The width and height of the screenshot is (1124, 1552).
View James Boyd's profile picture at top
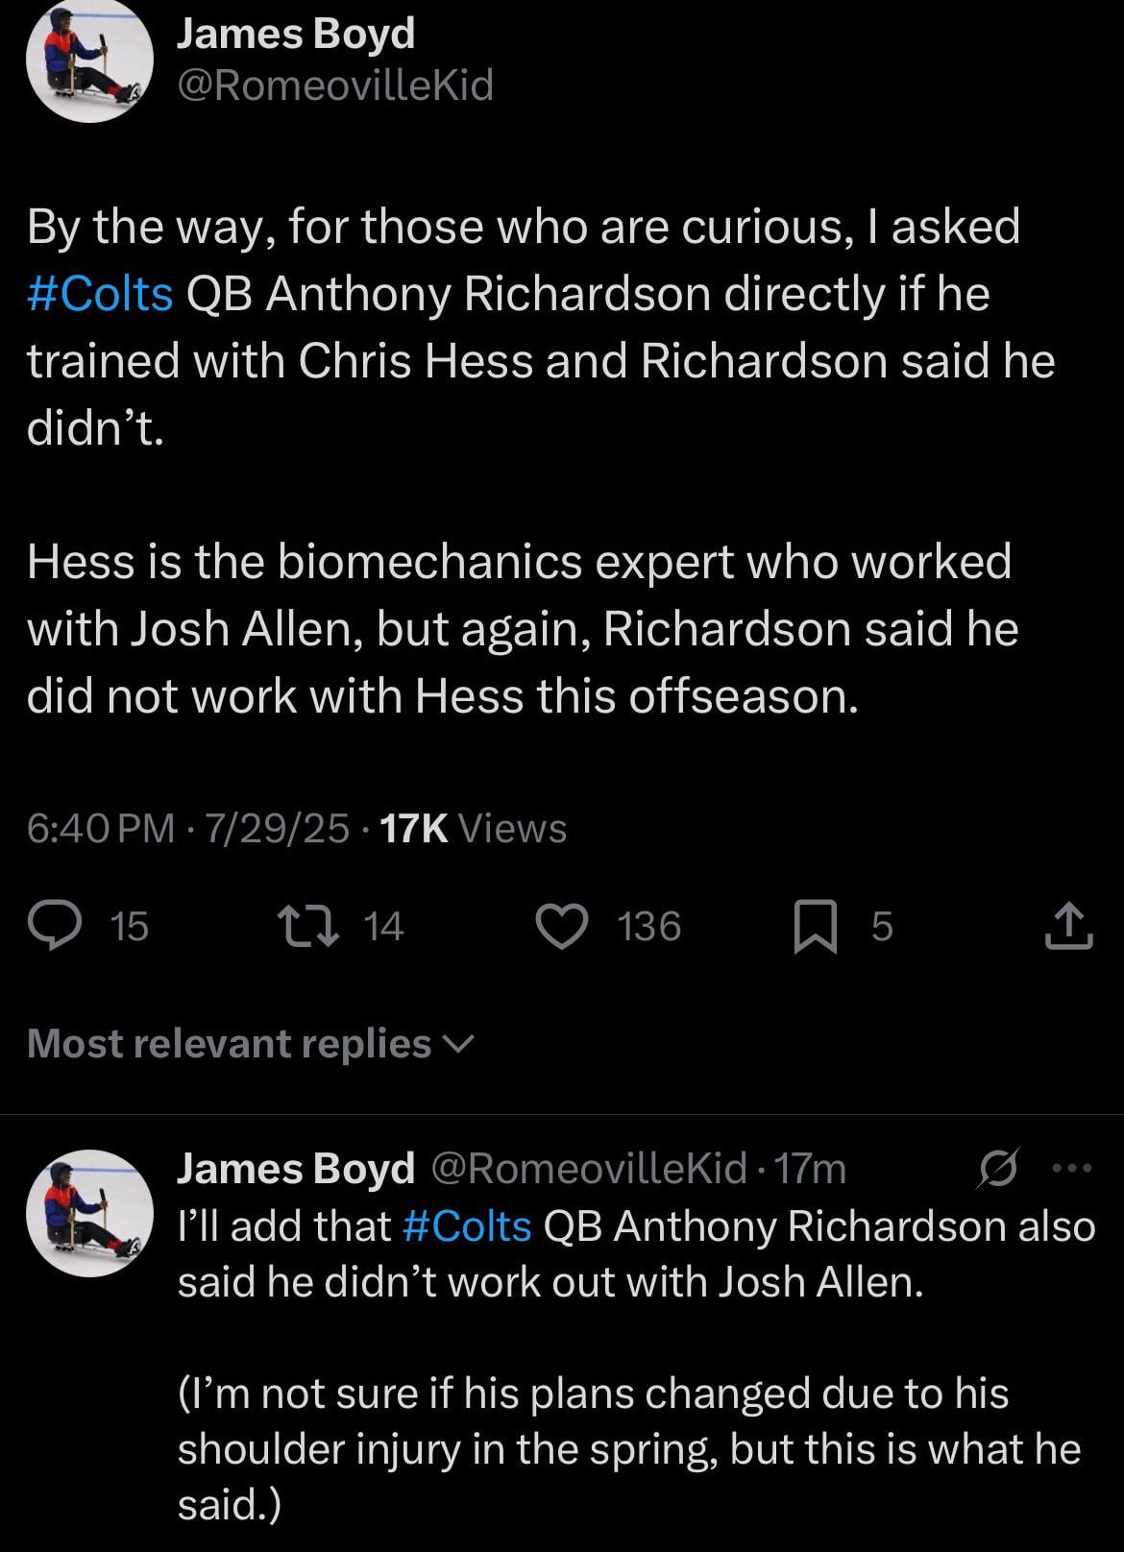[x=89, y=59]
